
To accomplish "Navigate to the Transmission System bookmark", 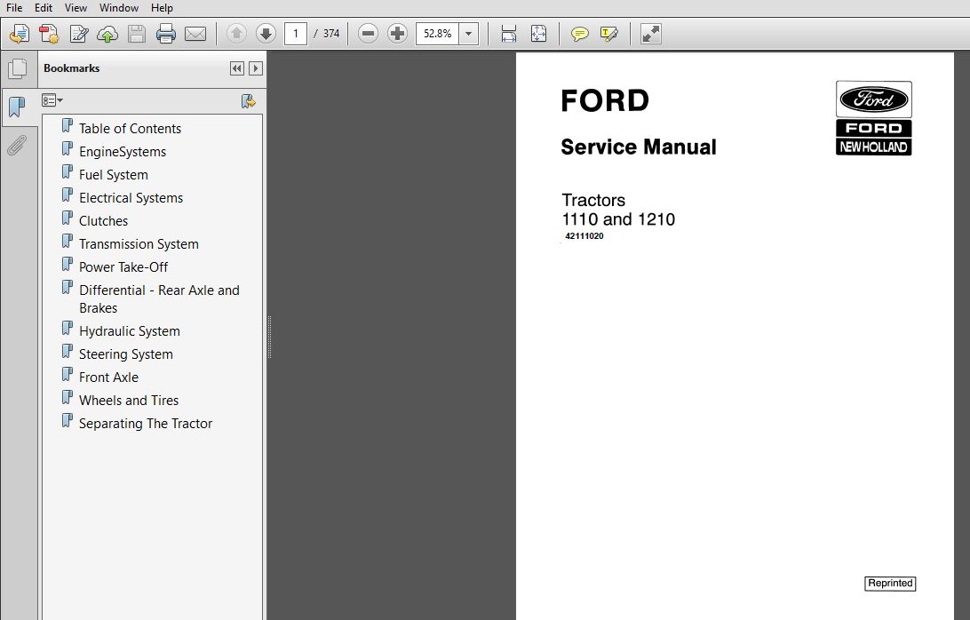I will (139, 243).
